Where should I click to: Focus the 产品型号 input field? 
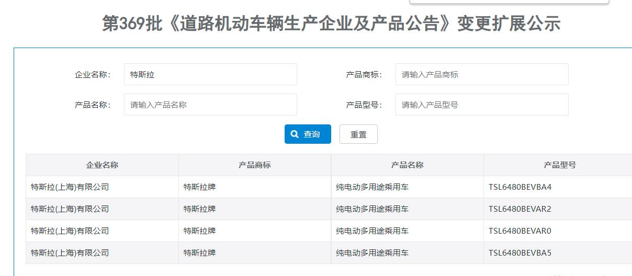click(482, 105)
